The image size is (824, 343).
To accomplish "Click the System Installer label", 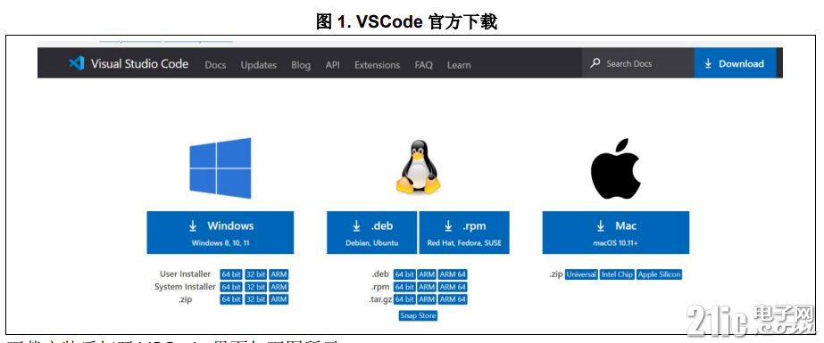I will click(x=185, y=287).
